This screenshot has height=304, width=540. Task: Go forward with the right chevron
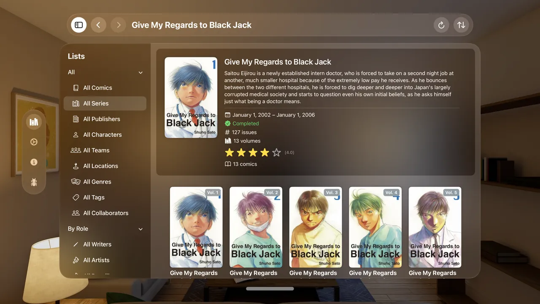point(119,25)
